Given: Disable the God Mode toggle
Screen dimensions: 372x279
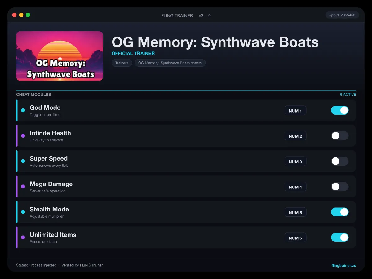Looking at the screenshot, I should click(x=340, y=110).
